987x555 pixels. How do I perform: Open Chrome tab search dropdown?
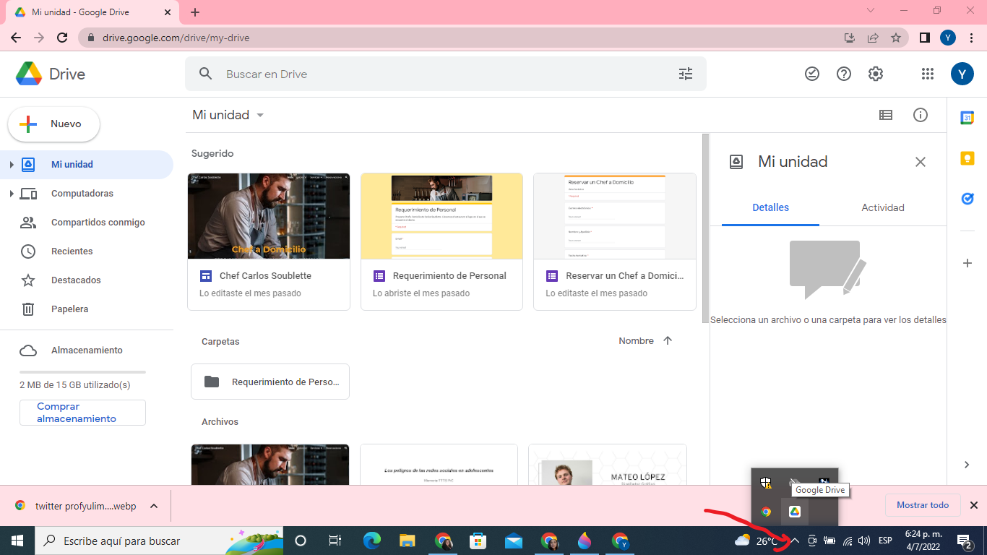[x=871, y=11]
